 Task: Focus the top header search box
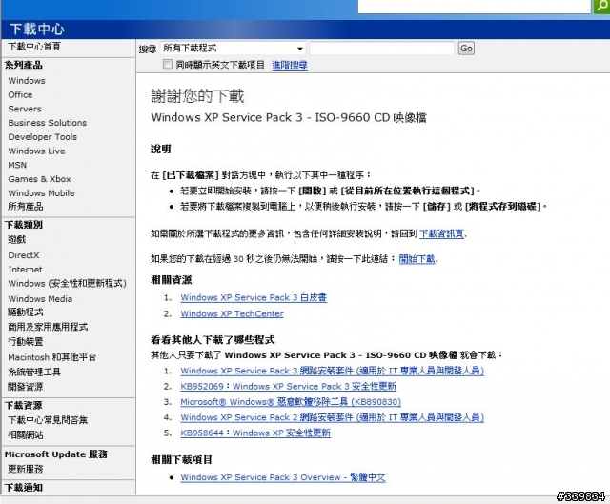[475, 7]
